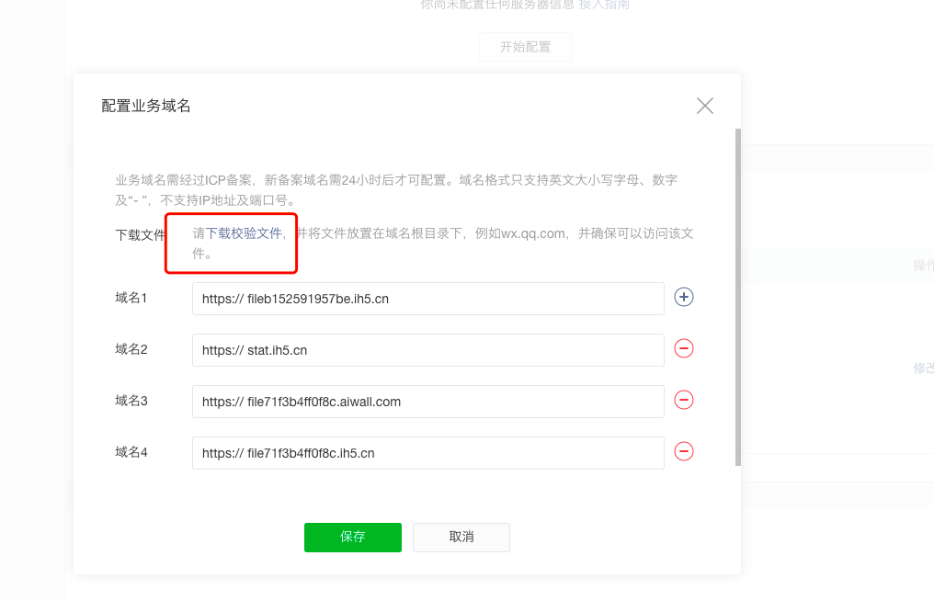Click into the 域名1 input field
The image size is (934, 601).
click(x=427, y=298)
